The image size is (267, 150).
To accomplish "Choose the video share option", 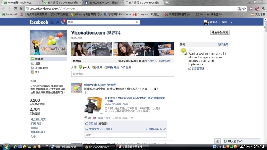I will (x=126, y=67).
